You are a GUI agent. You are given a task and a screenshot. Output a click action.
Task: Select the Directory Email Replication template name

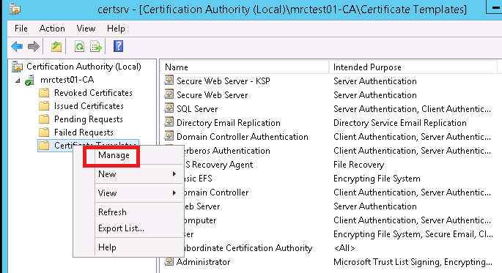pyautogui.click(x=228, y=123)
